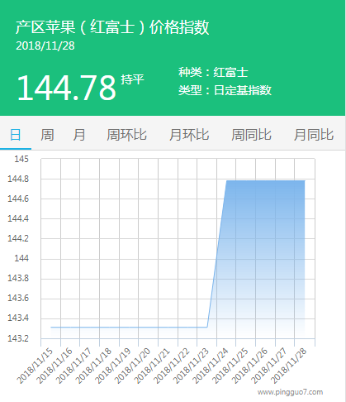Click the y-axis label 144.4
Screen dimensions: 346x402
click(18, 218)
